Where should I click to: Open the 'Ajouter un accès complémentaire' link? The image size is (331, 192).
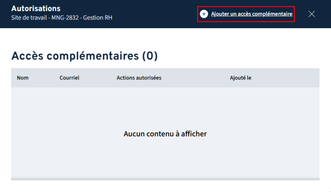click(x=251, y=14)
